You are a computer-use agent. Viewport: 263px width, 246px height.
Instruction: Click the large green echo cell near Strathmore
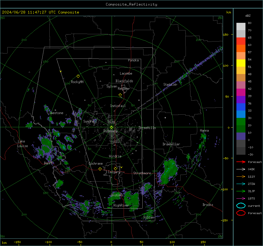pyautogui.click(x=169, y=171)
